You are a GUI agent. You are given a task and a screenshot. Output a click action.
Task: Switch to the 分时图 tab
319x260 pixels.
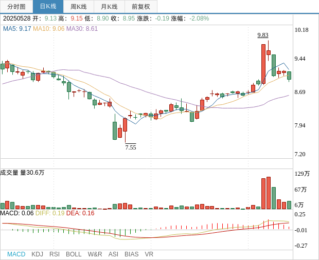(x=16, y=7)
